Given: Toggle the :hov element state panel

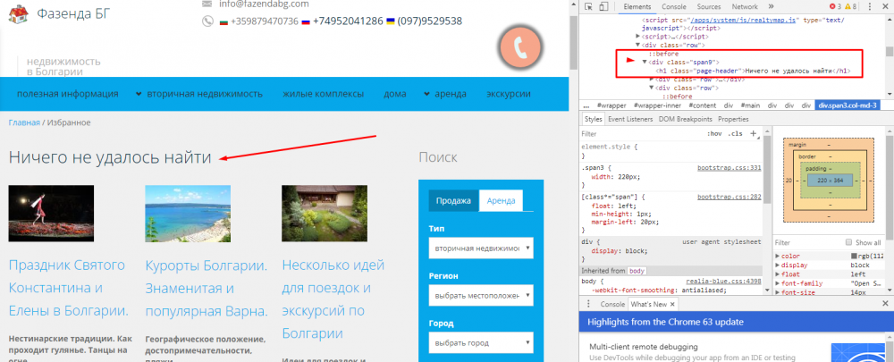Looking at the screenshot, I should pyautogui.click(x=715, y=133).
